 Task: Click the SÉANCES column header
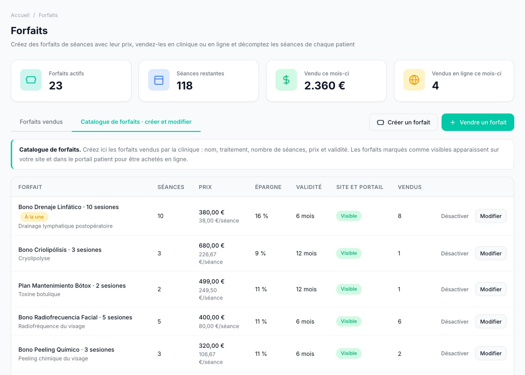point(171,187)
